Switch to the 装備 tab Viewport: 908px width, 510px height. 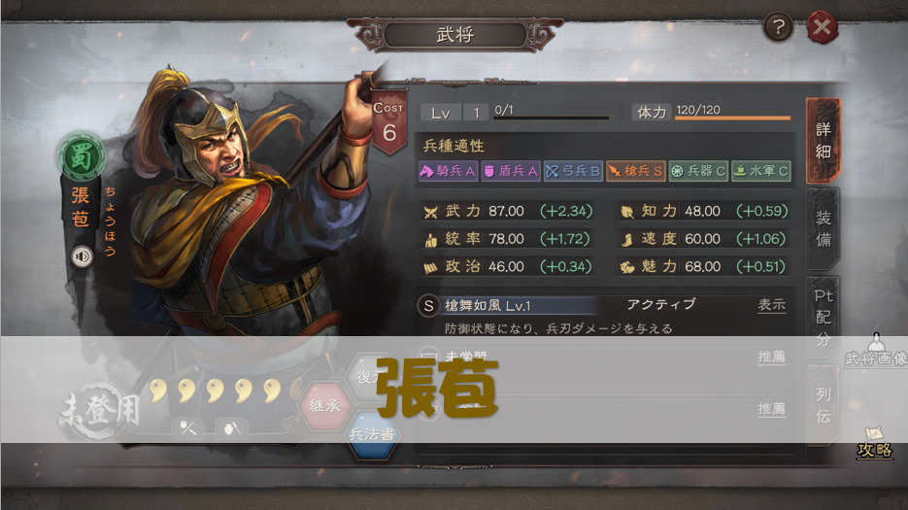pos(823,229)
